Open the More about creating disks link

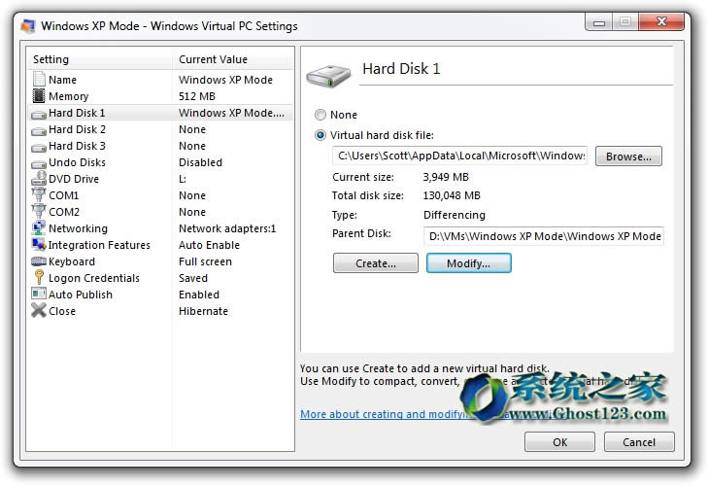click(381, 414)
